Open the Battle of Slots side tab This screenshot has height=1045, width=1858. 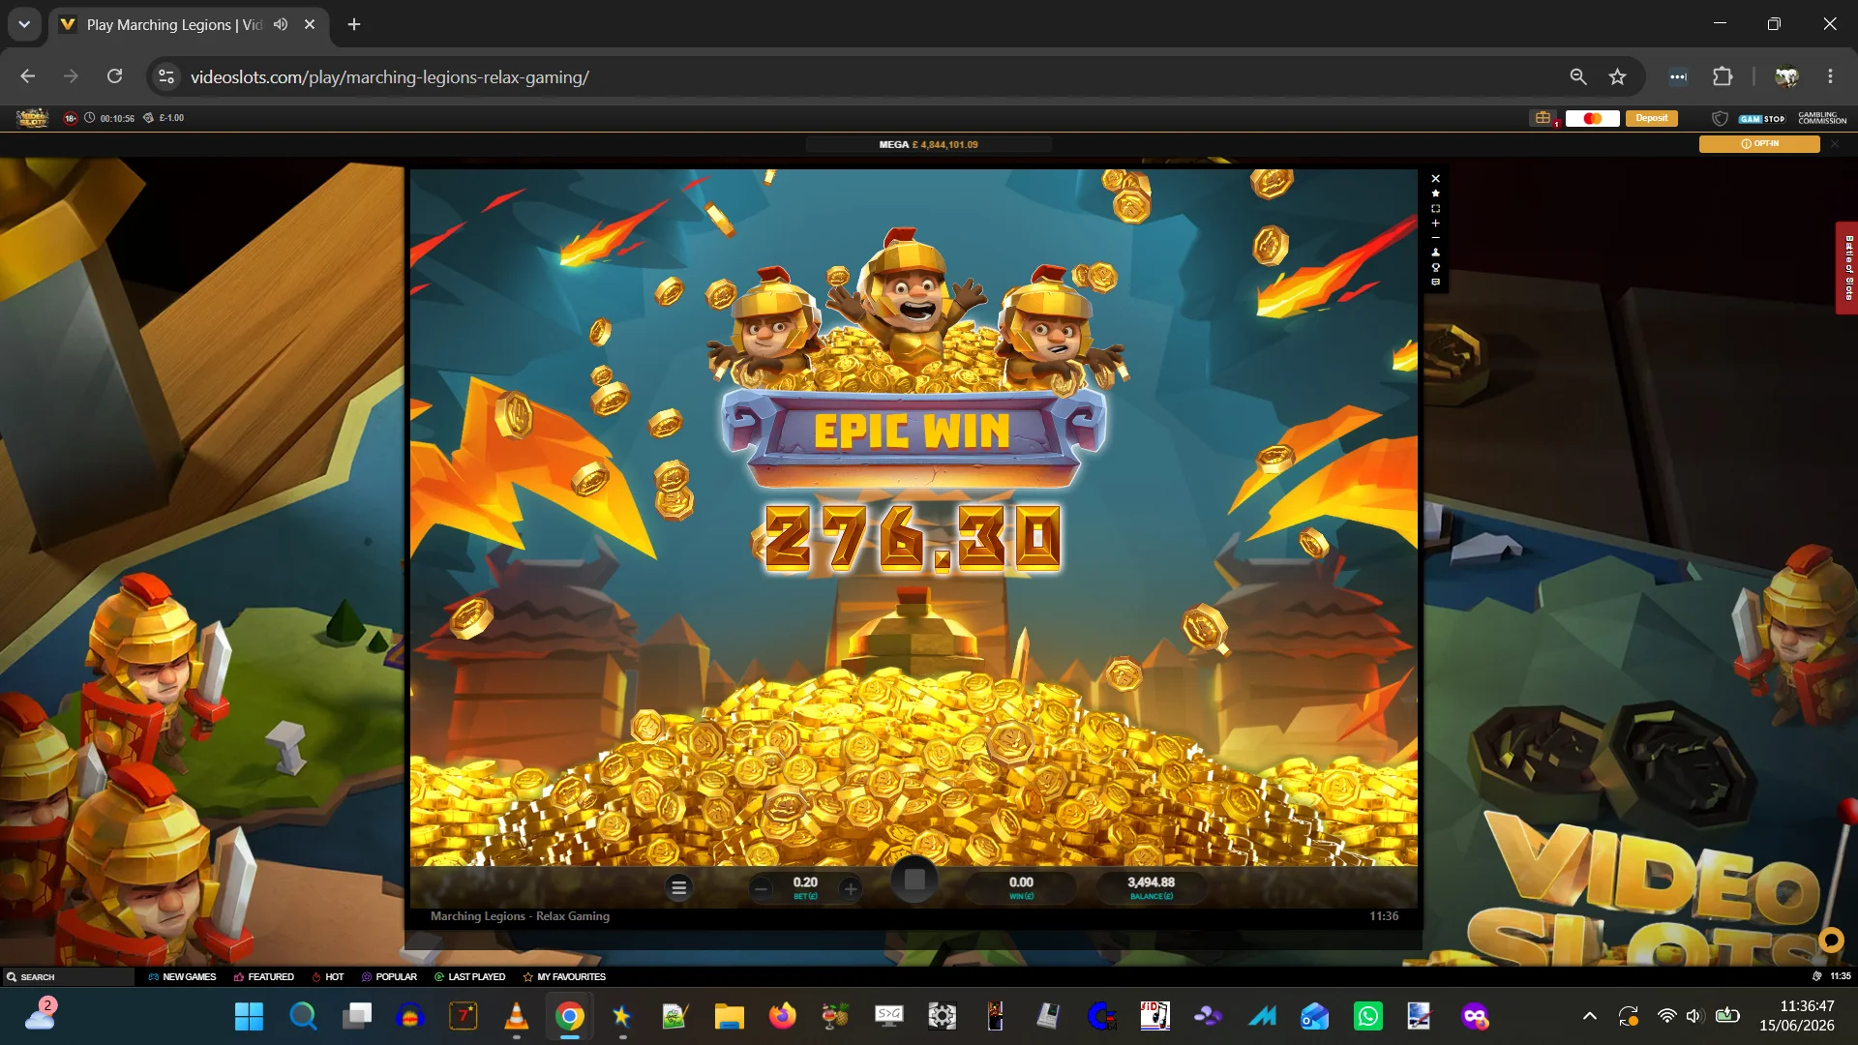click(x=1847, y=268)
